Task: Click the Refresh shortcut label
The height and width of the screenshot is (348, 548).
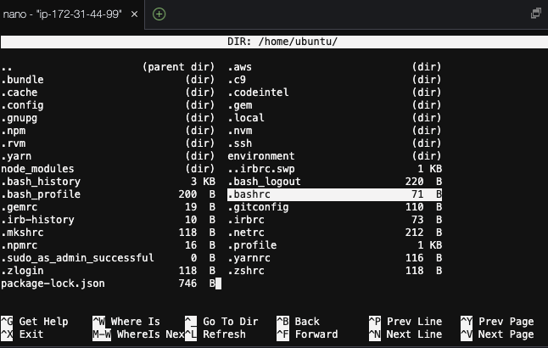Action: click(224, 334)
